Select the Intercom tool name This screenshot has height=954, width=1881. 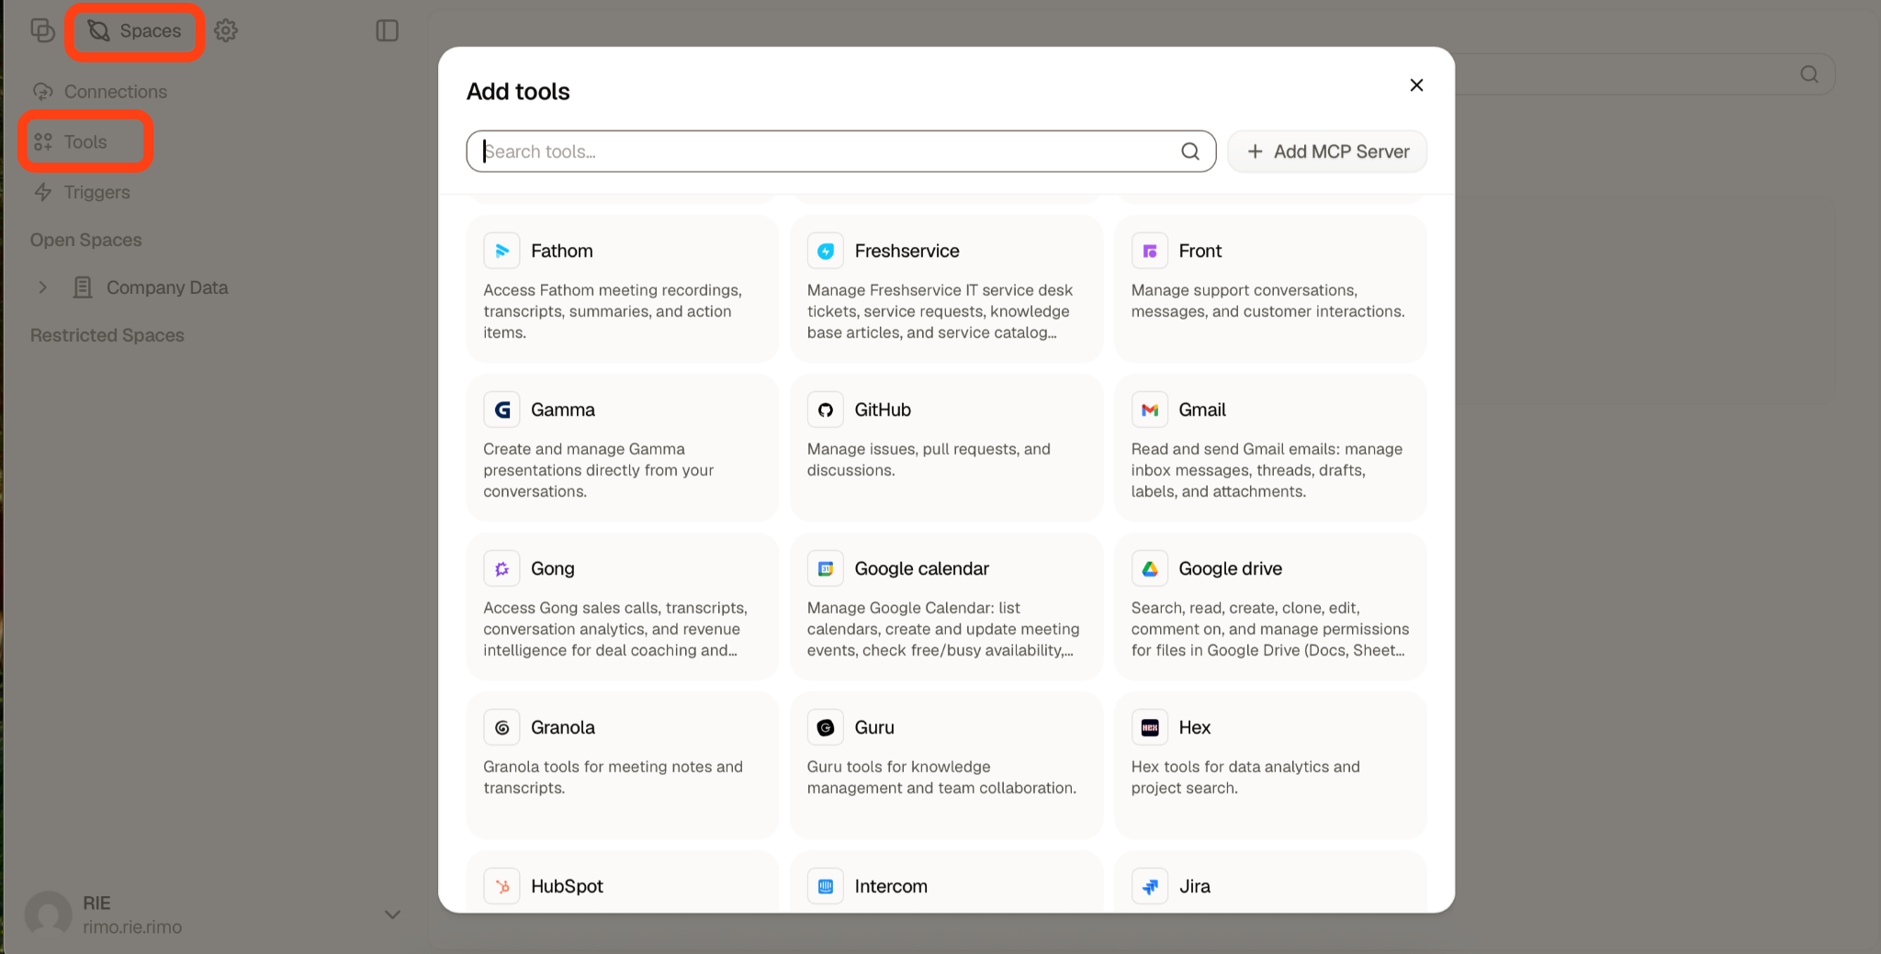pos(891,886)
